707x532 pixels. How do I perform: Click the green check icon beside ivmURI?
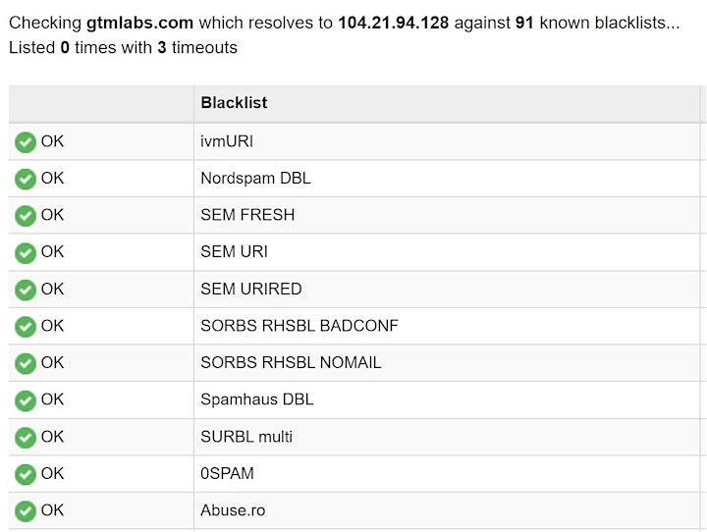(x=26, y=142)
